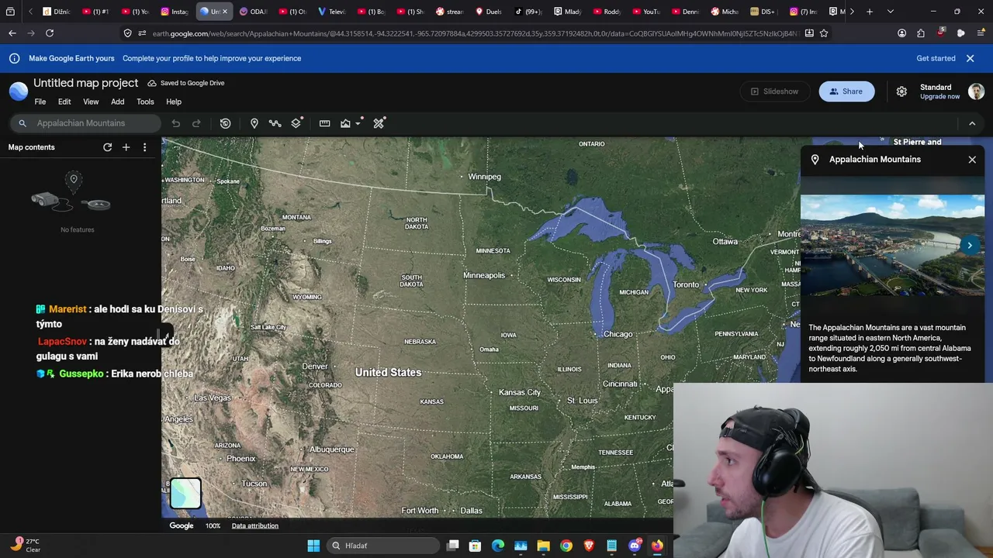Open Map contents more options menu
This screenshot has height=558, width=993.
pos(144,147)
